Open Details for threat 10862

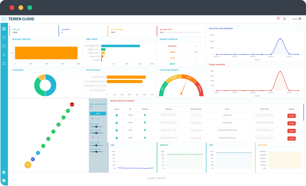[291, 123]
